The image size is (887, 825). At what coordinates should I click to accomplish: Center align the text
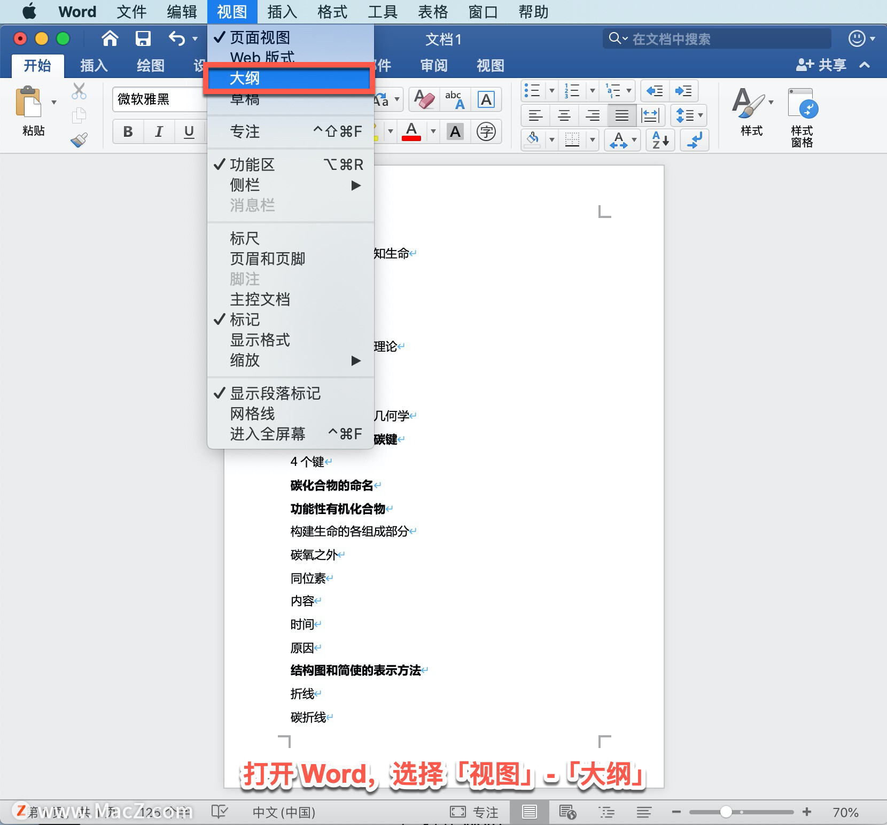(x=564, y=115)
